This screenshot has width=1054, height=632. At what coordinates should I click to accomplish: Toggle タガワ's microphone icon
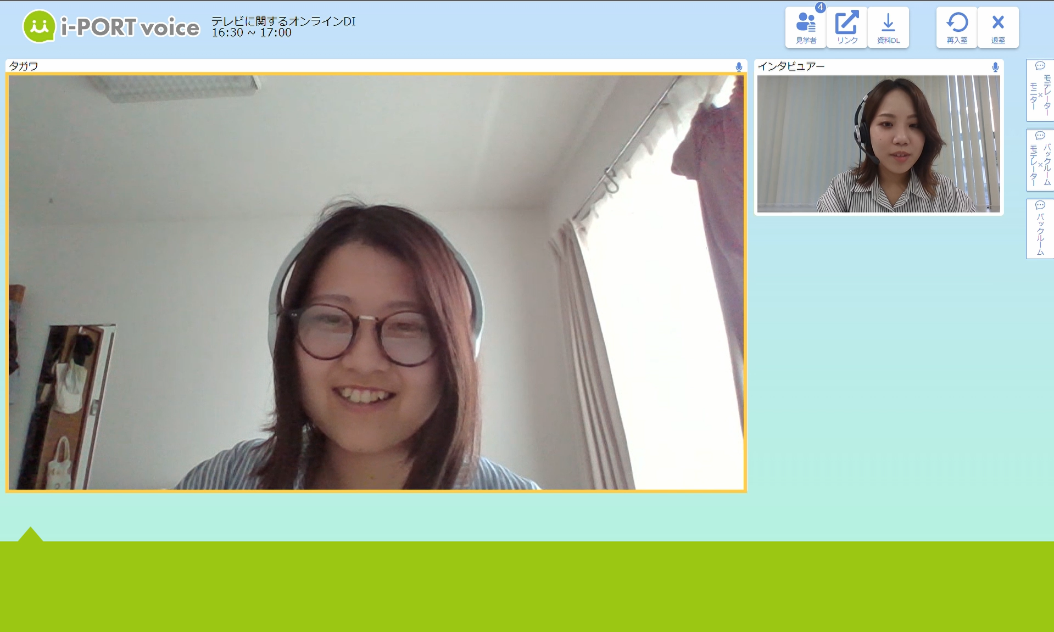pyautogui.click(x=739, y=67)
